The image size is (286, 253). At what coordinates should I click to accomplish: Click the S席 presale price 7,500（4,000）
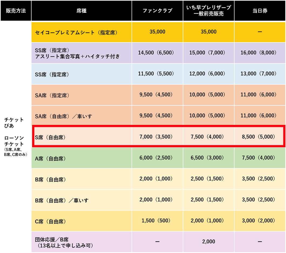209,137
